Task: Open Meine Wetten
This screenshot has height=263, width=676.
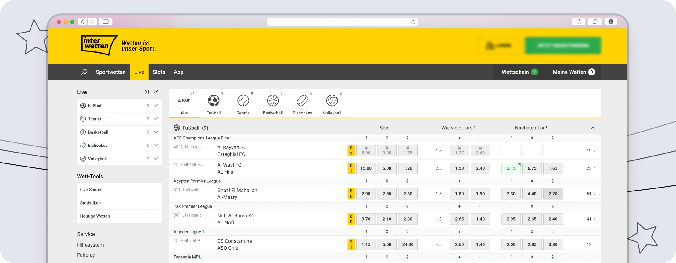Action: [574, 72]
